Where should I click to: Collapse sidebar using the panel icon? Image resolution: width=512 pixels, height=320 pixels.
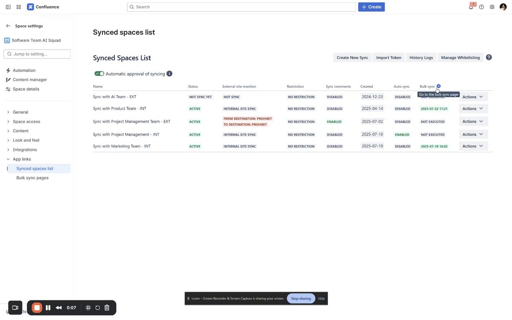click(x=8, y=7)
